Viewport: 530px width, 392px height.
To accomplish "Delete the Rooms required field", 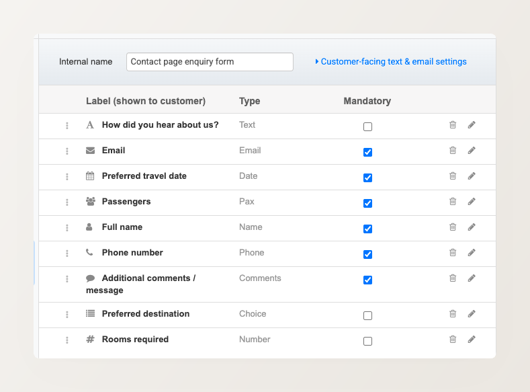I will coord(453,340).
